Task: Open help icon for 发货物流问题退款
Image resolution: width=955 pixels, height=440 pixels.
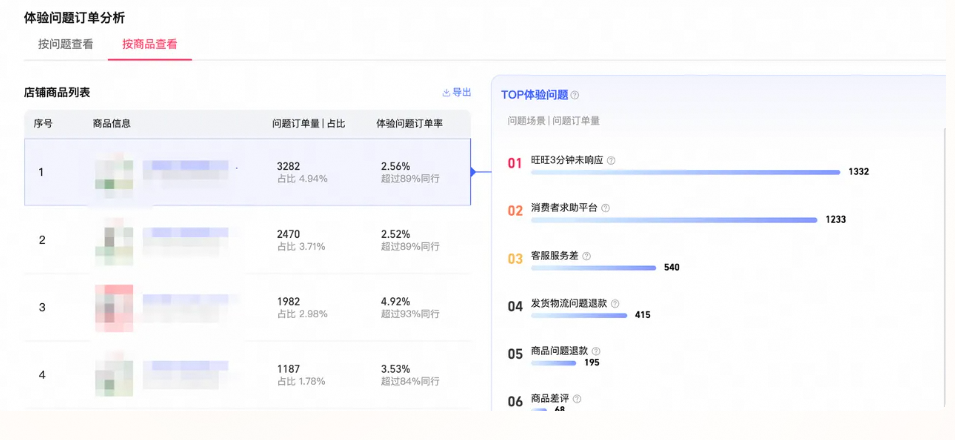Action: pyautogui.click(x=615, y=304)
